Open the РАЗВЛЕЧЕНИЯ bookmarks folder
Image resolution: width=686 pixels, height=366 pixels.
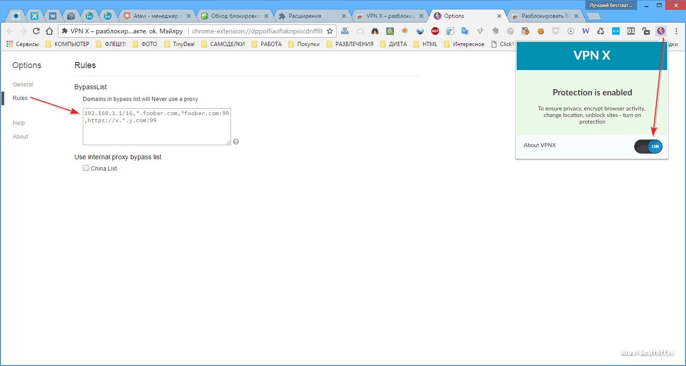coord(350,44)
